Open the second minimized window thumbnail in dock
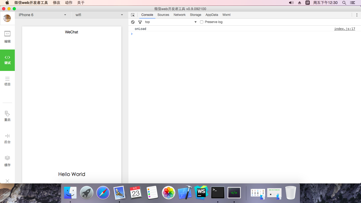 tap(274, 194)
